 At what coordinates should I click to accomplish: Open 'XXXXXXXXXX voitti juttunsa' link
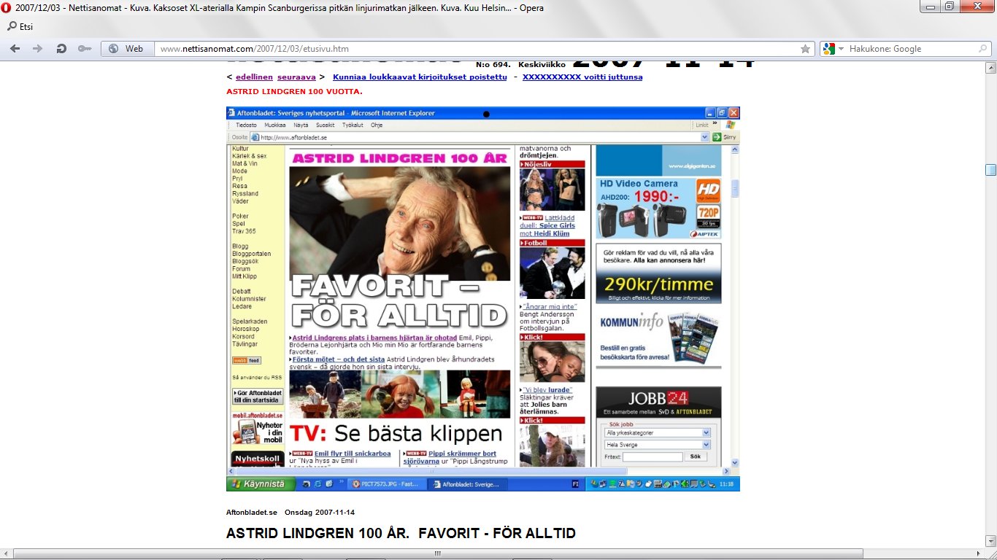click(x=582, y=77)
